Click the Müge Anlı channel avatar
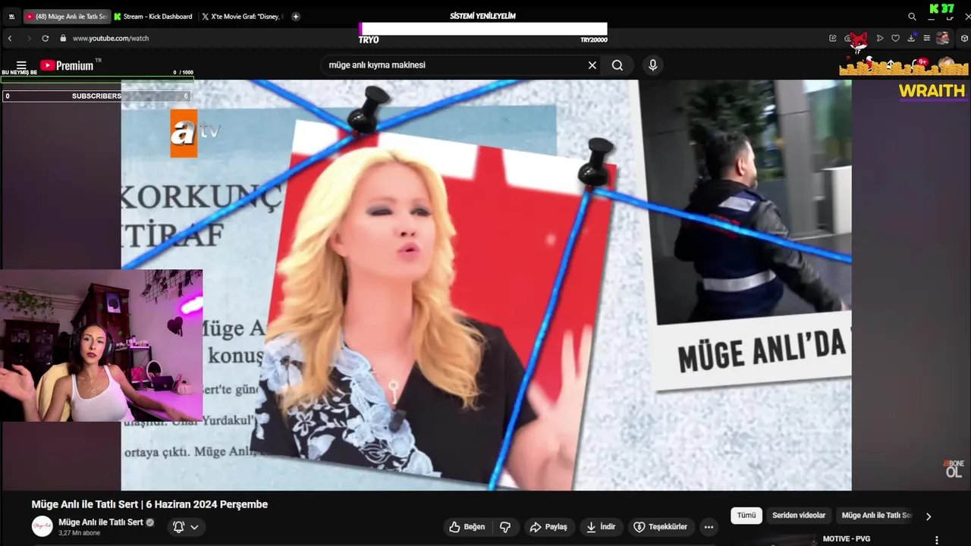Image resolution: width=971 pixels, height=546 pixels. pyautogui.click(x=42, y=526)
